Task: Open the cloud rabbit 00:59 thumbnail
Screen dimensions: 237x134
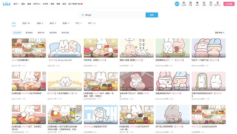Action: point(65,81)
